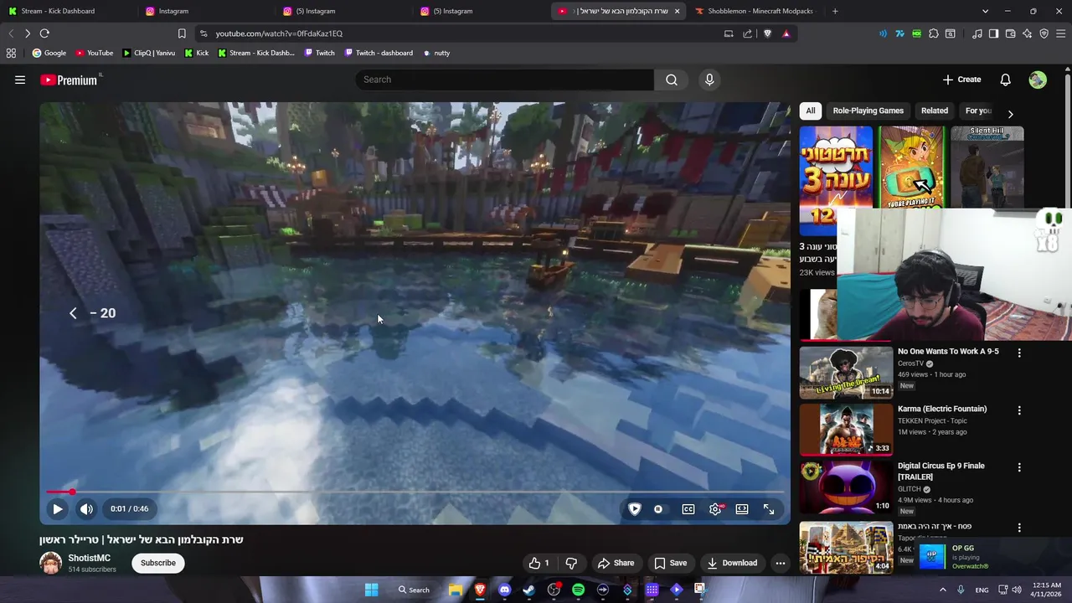Open Windows Start menu

(371, 590)
